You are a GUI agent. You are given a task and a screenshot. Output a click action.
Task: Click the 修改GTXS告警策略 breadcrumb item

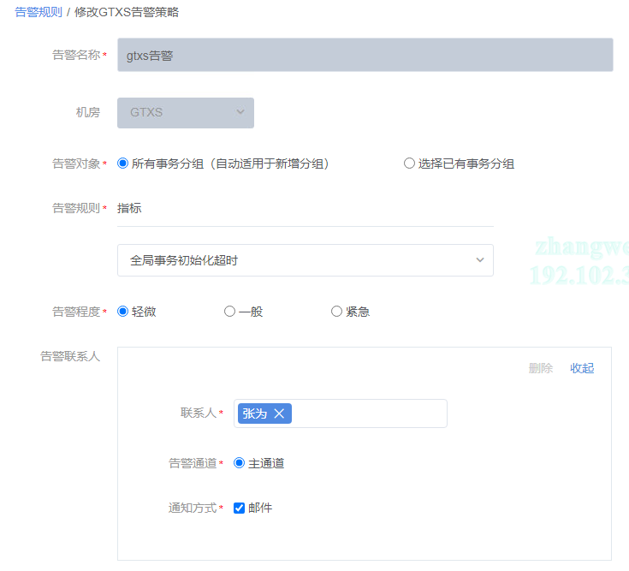(x=127, y=12)
